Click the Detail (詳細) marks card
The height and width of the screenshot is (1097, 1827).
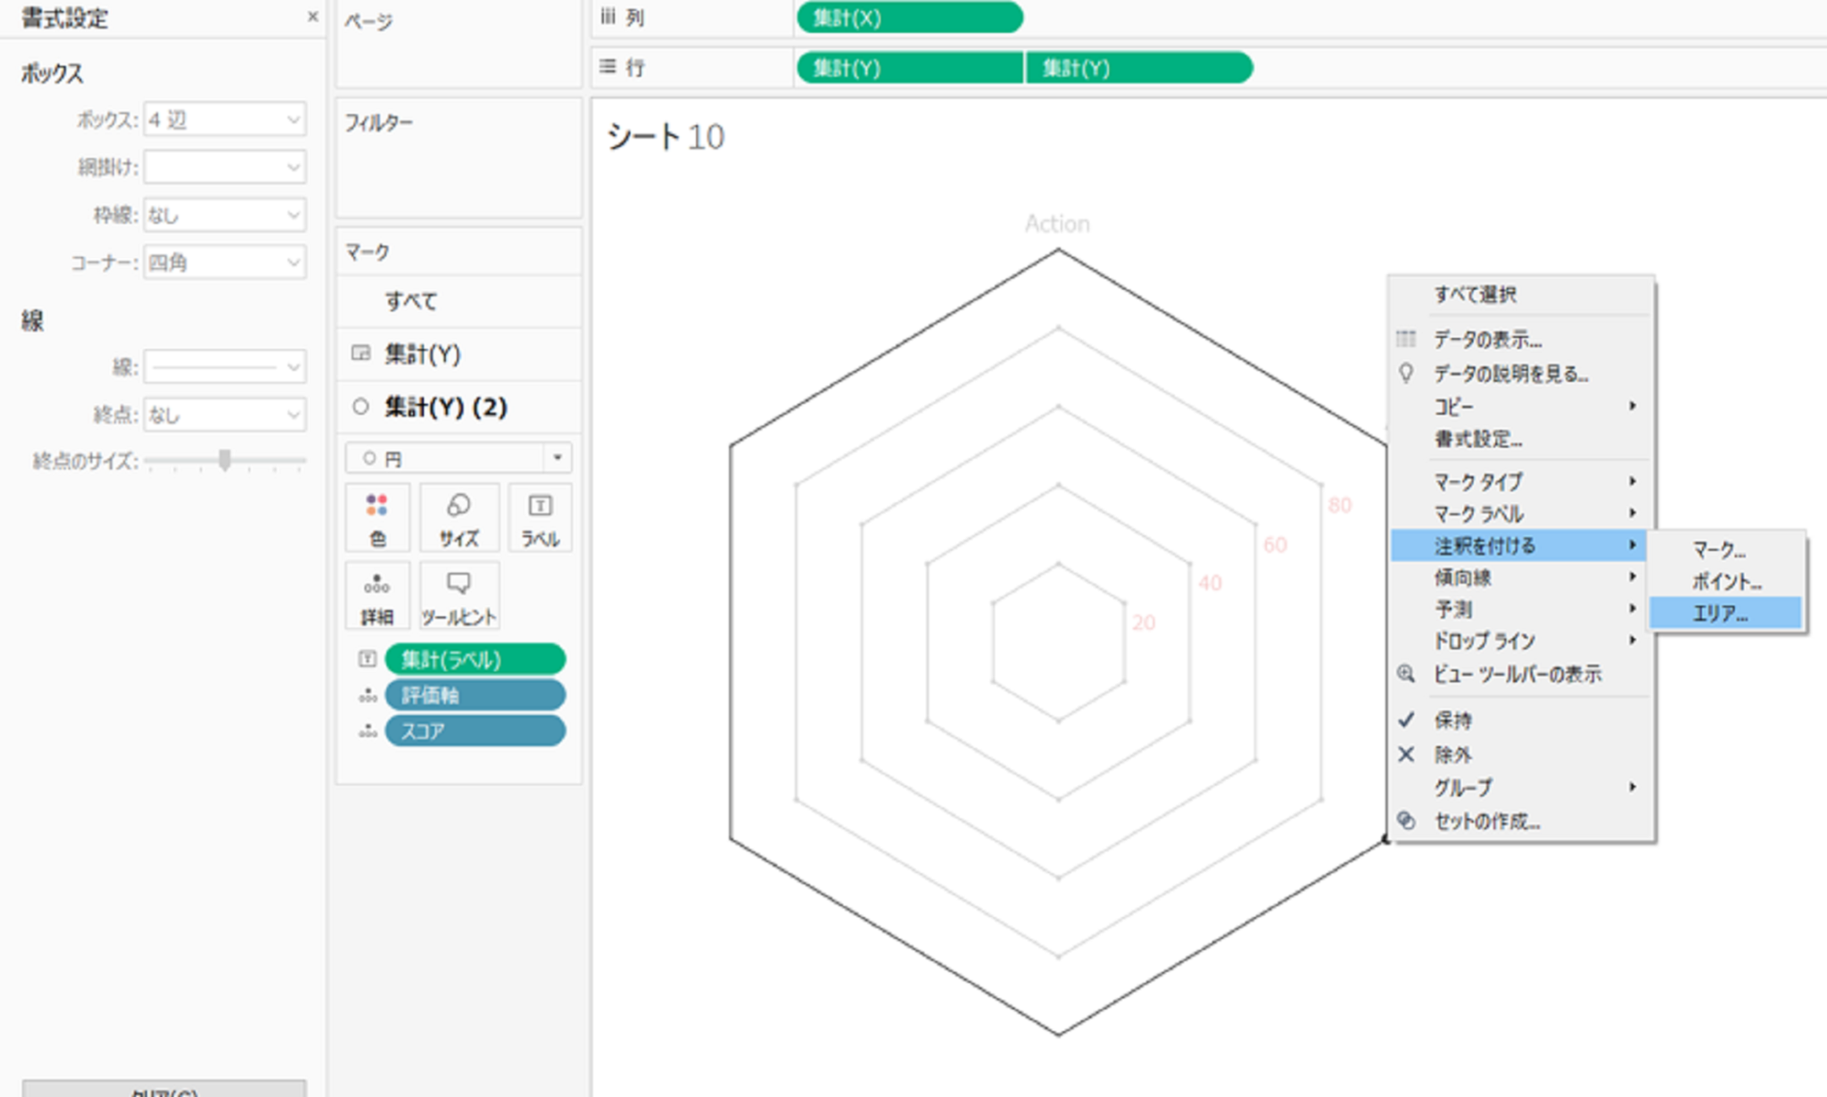(376, 596)
